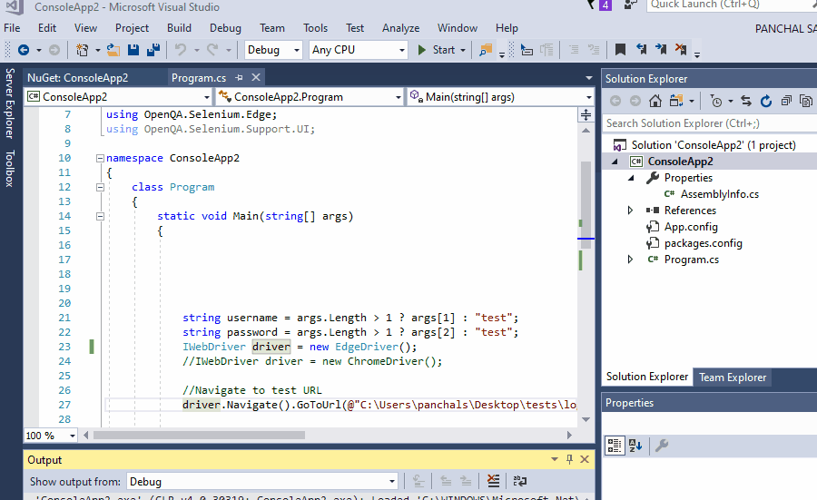The height and width of the screenshot is (500, 817).
Task: Click Switch Views icon in Solution Explorer toolbar
Action: (676, 101)
